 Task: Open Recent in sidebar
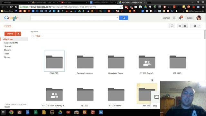(x=7, y=50)
